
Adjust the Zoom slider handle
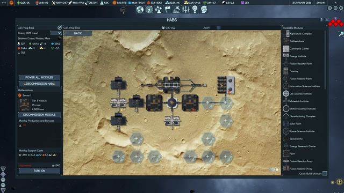coord(219,28)
